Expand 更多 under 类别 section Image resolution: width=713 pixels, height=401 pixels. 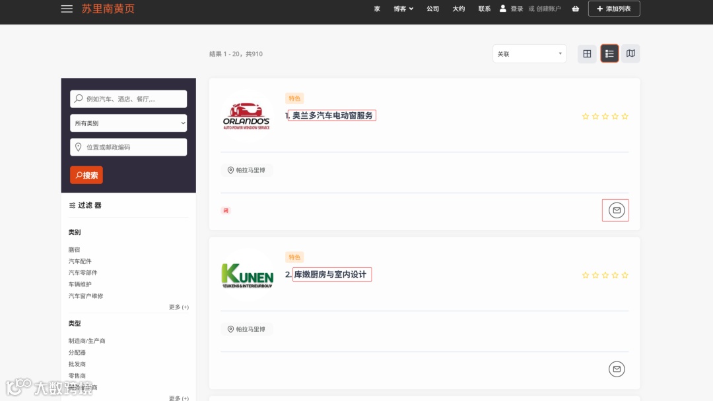pyautogui.click(x=179, y=307)
